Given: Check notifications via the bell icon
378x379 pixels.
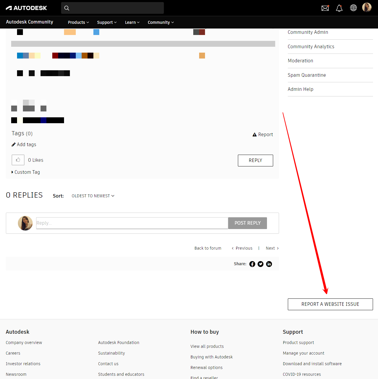Looking at the screenshot, I should [x=339, y=8].
